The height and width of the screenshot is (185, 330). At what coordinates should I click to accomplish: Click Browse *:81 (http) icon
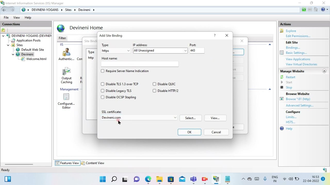[x=282, y=99]
